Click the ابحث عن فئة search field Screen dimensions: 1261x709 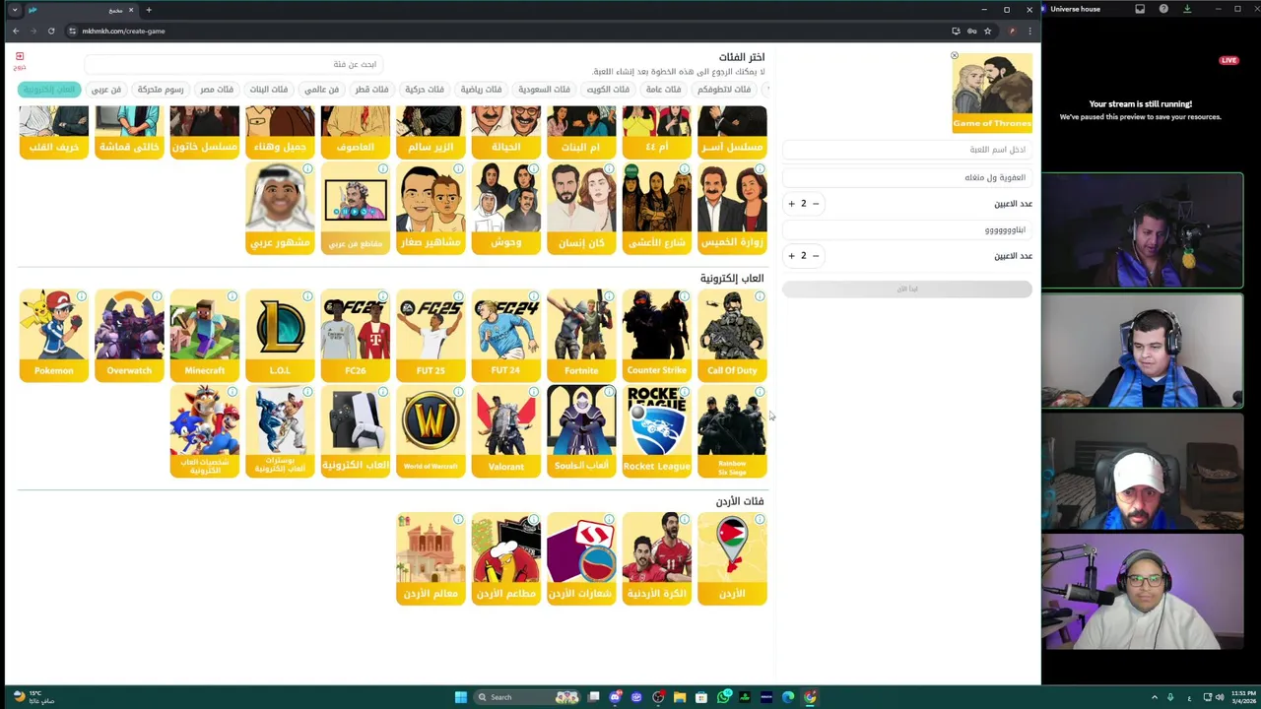[233, 64]
